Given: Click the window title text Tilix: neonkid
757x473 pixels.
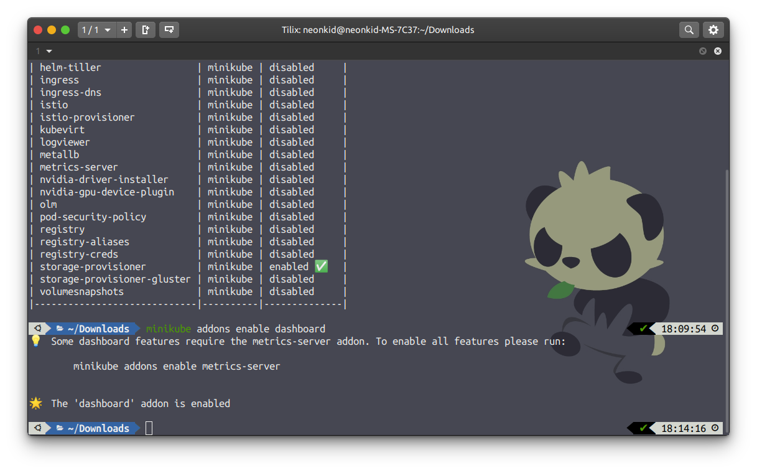Looking at the screenshot, I should tap(378, 30).
